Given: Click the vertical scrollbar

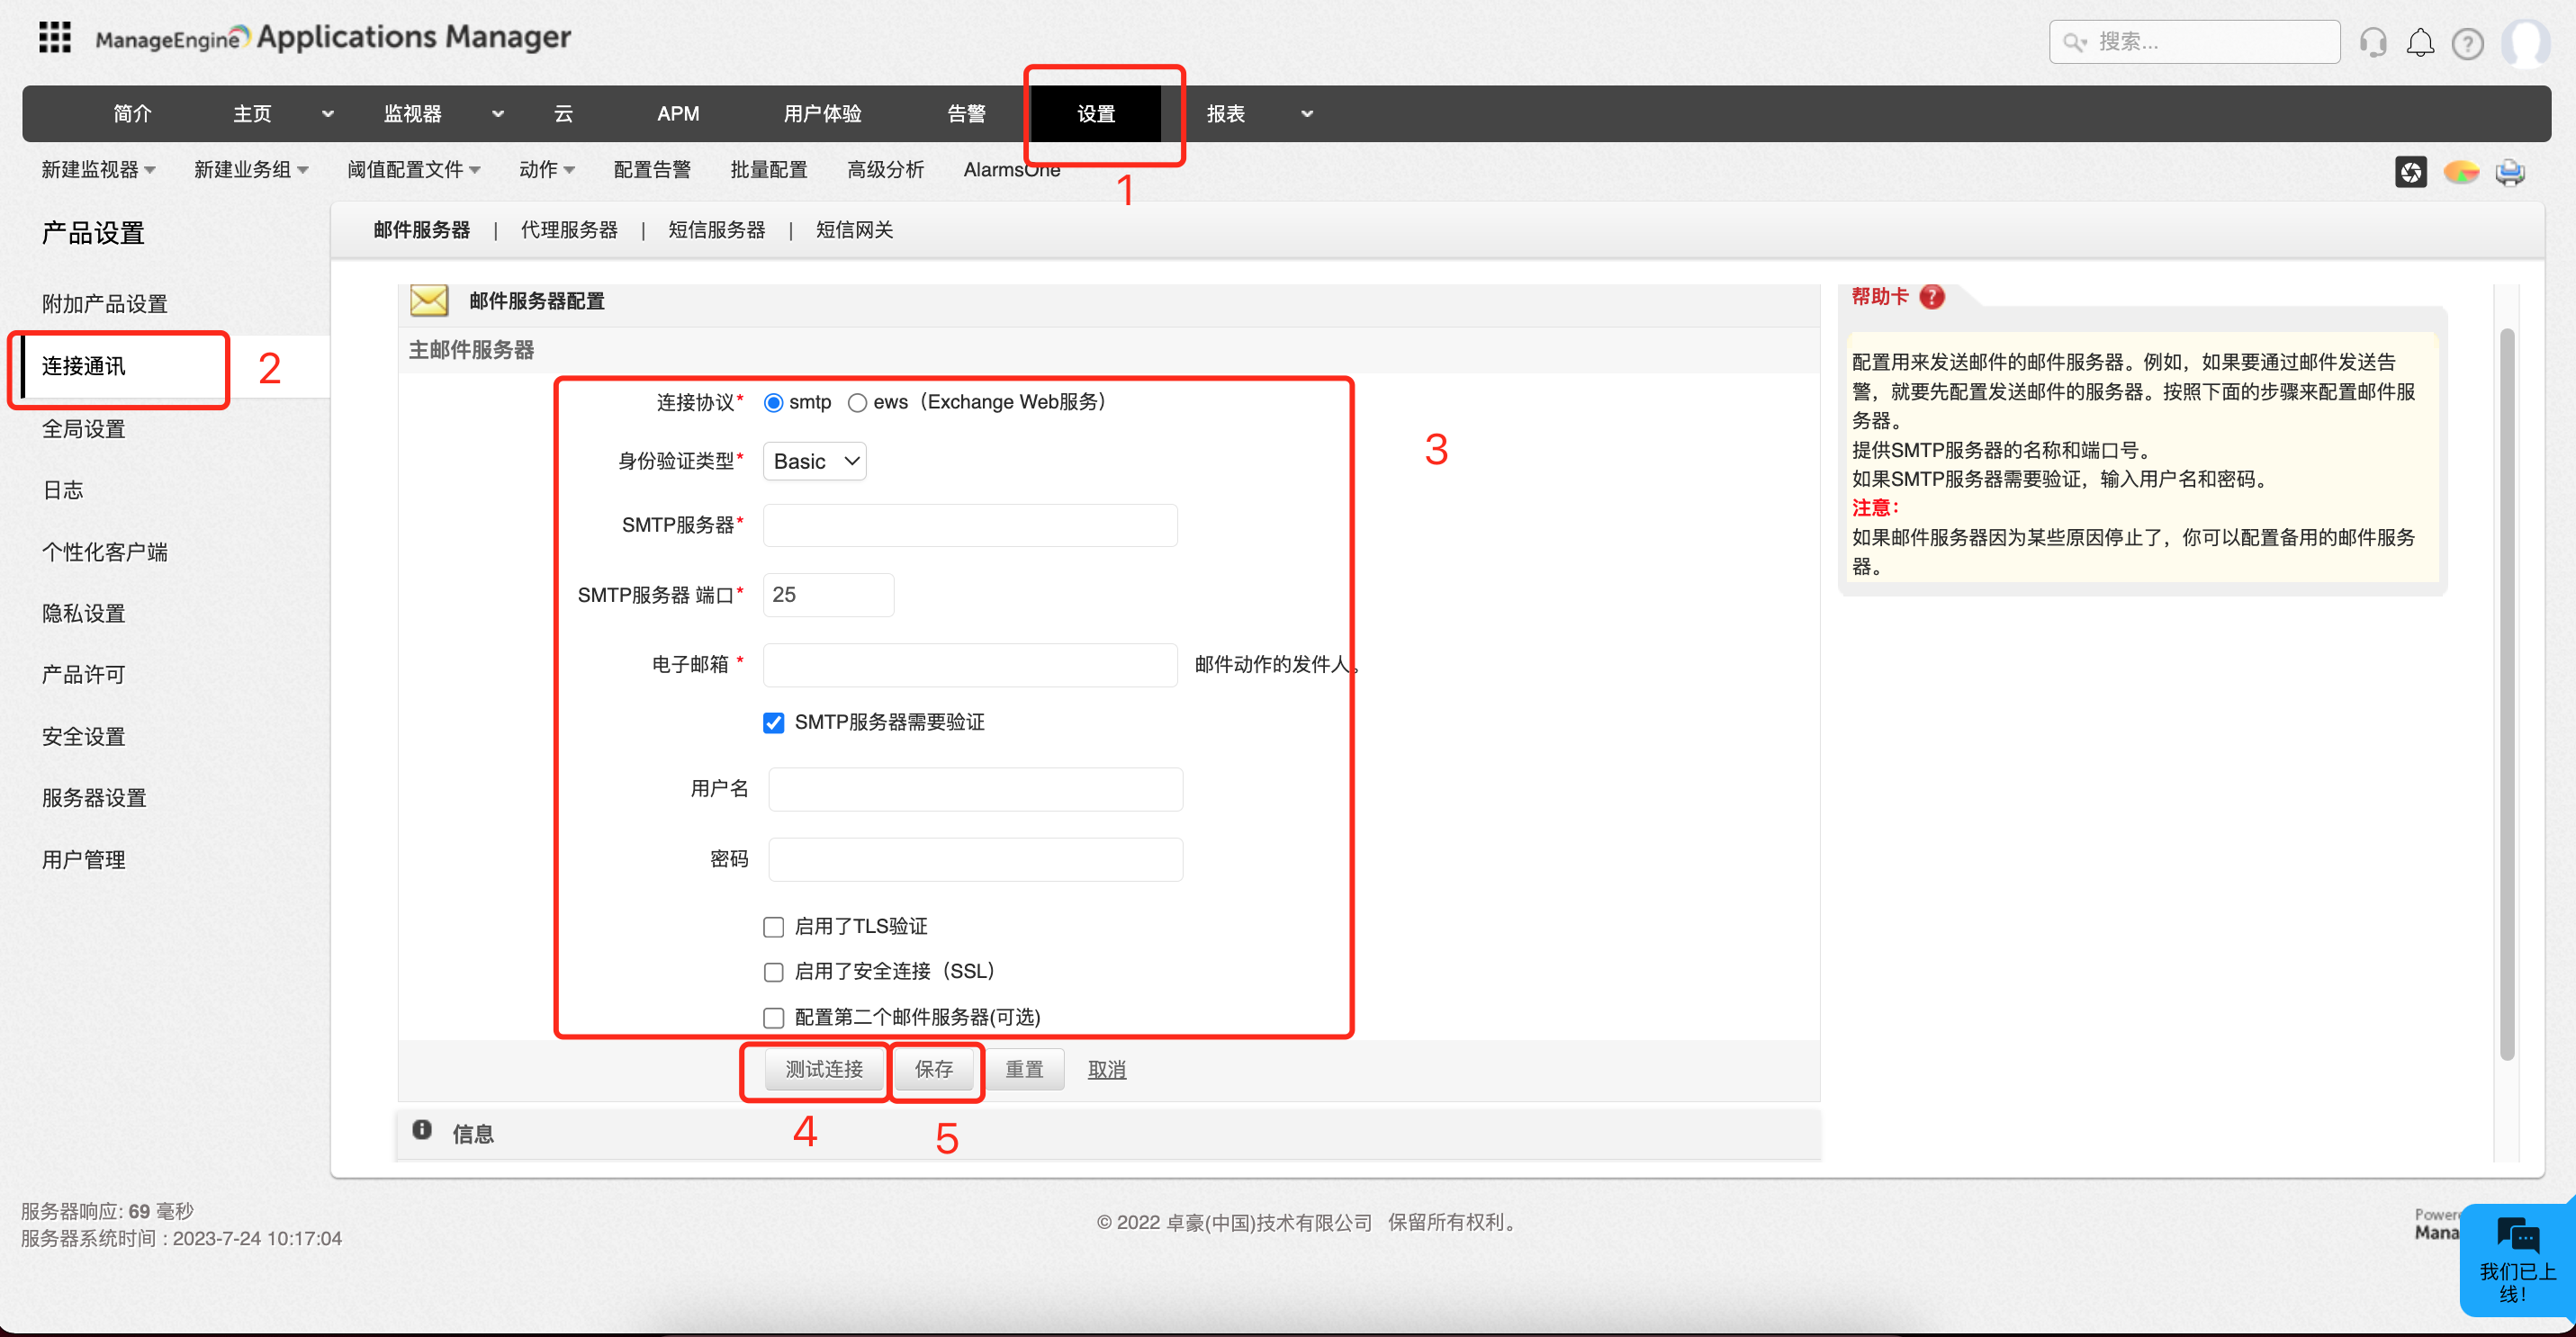Looking at the screenshot, I should [2506, 694].
